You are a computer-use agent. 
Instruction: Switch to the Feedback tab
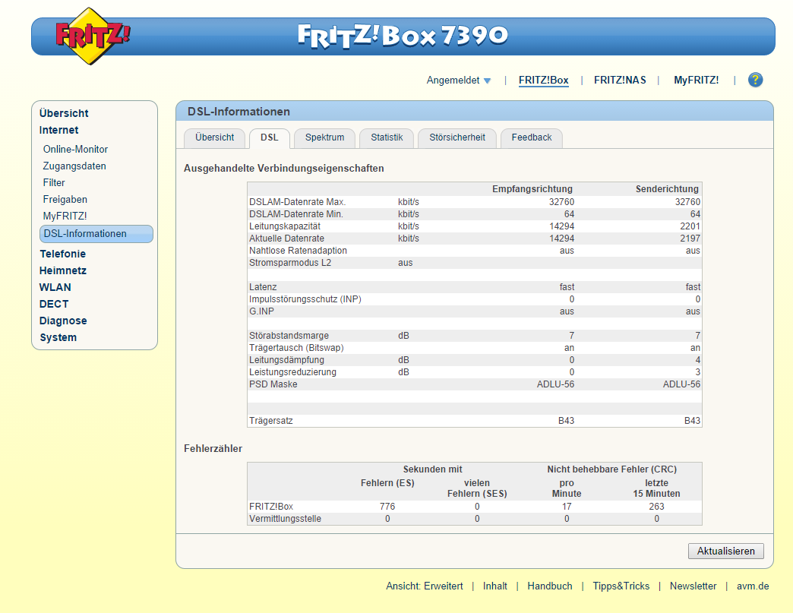(x=531, y=137)
